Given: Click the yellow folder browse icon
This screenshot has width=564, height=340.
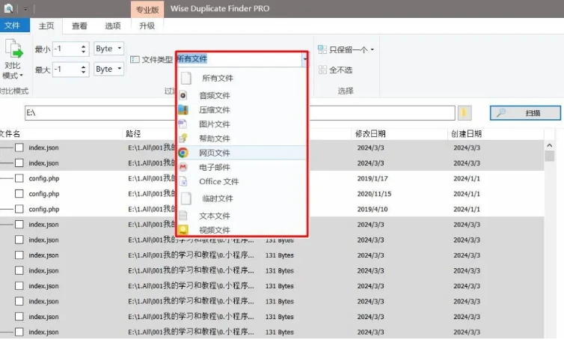Looking at the screenshot, I should click(x=465, y=112).
